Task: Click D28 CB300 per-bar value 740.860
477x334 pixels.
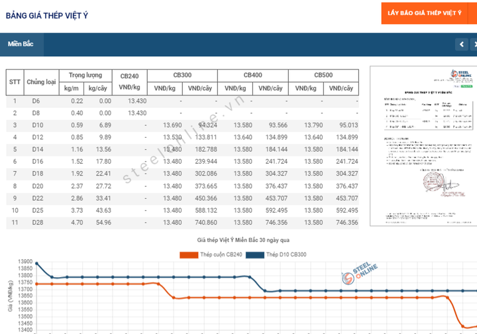Action: pos(206,223)
